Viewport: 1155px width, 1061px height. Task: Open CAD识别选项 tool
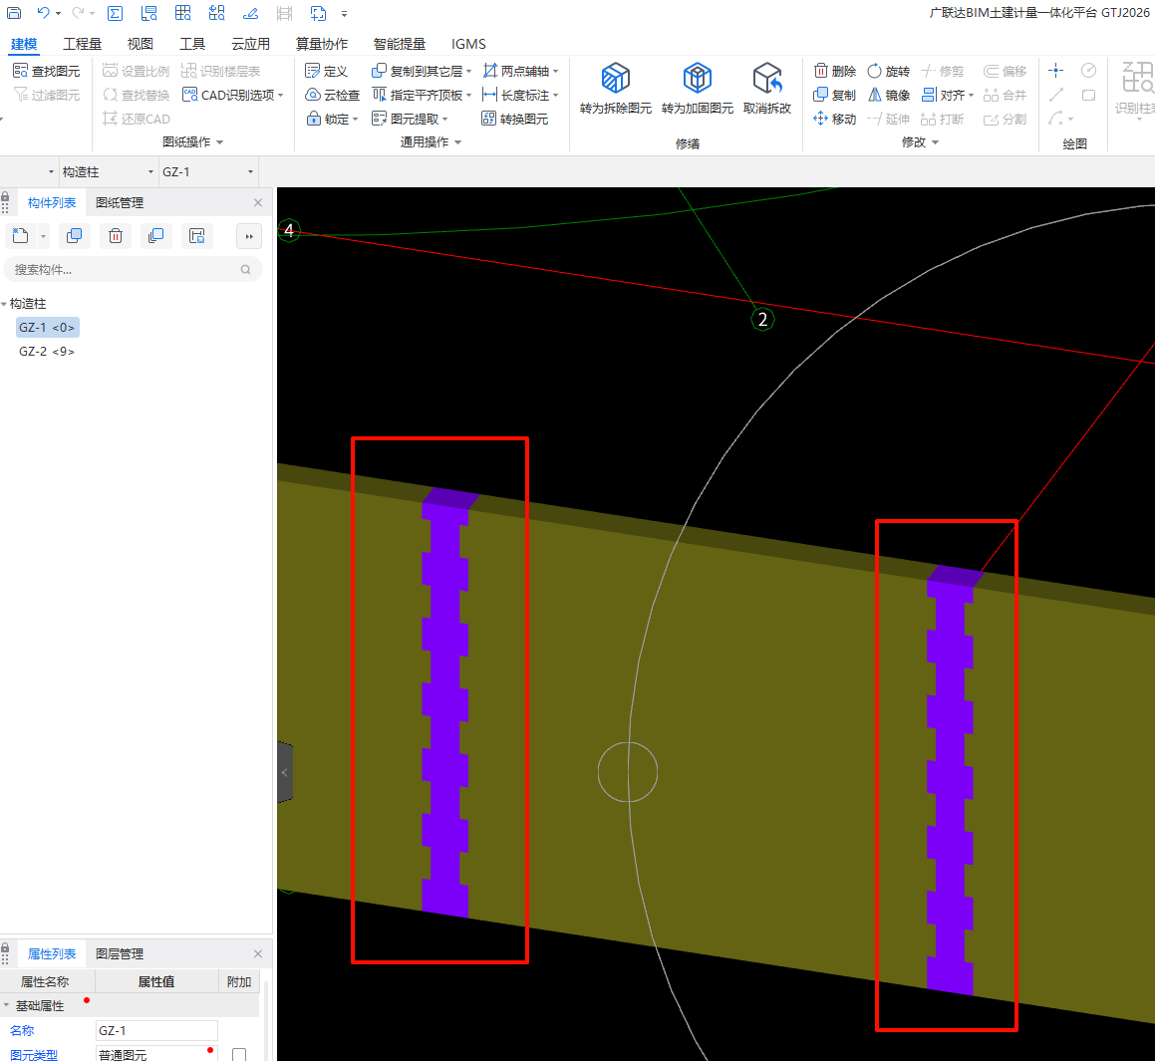click(x=233, y=95)
